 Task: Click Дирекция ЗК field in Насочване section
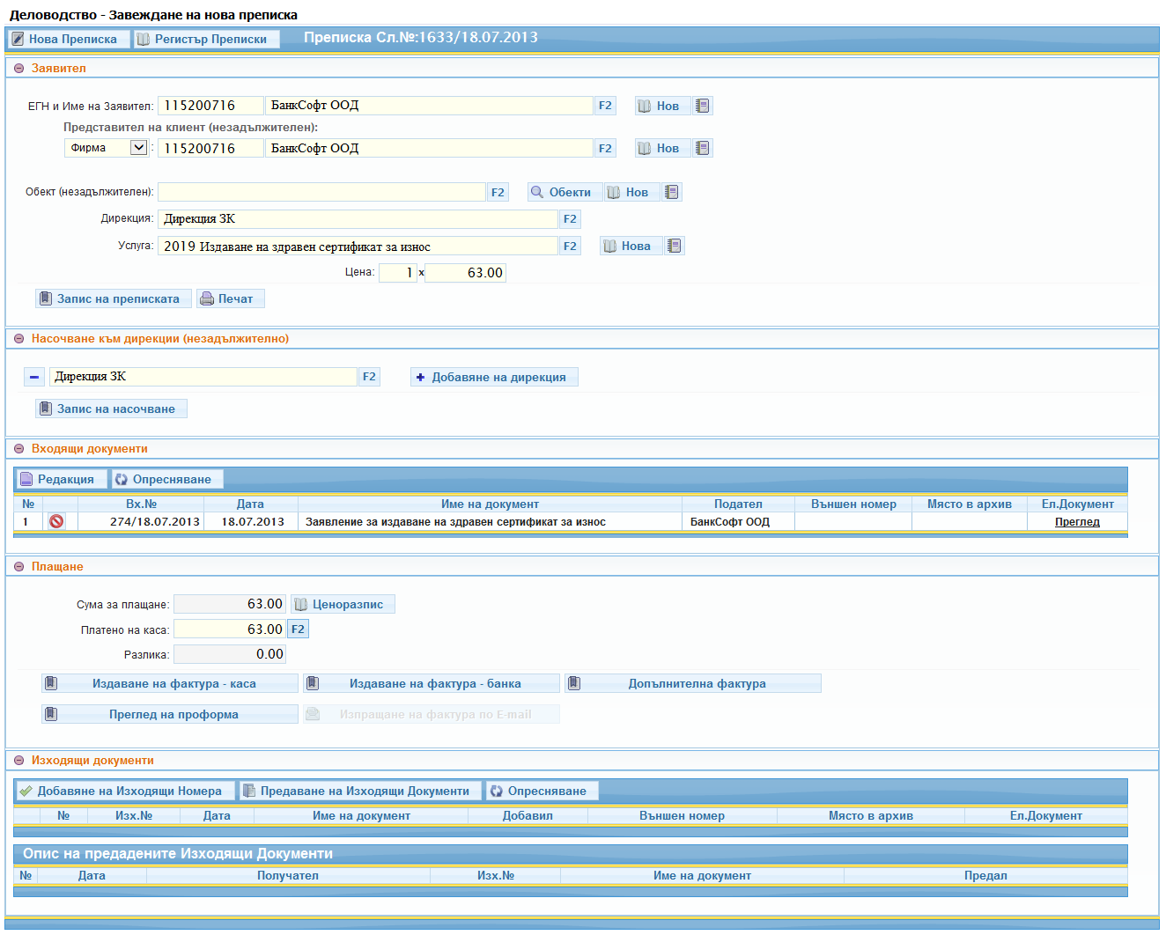(x=203, y=377)
